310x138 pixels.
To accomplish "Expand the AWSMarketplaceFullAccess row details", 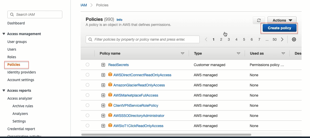I will pyautogui.click(x=103, y=95).
